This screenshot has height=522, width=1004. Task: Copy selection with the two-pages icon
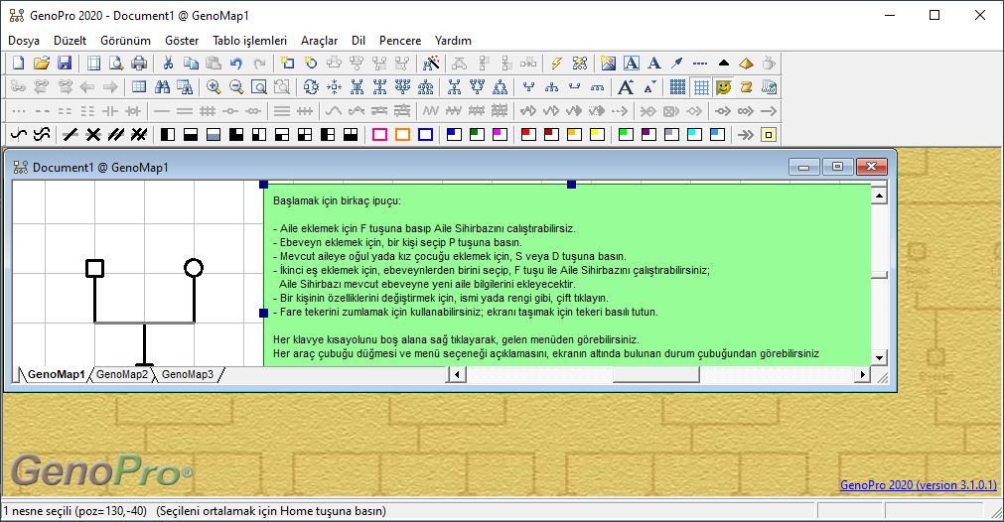[x=191, y=63]
